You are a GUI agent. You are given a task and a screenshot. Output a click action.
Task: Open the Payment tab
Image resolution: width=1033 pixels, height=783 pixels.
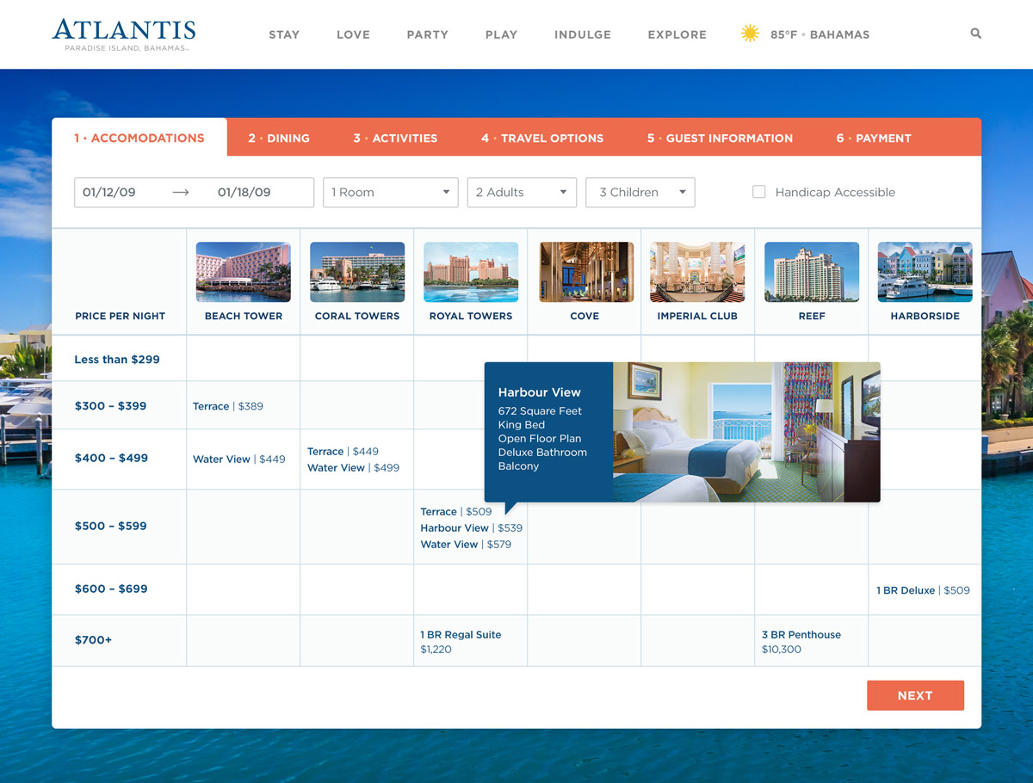coord(873,138)
